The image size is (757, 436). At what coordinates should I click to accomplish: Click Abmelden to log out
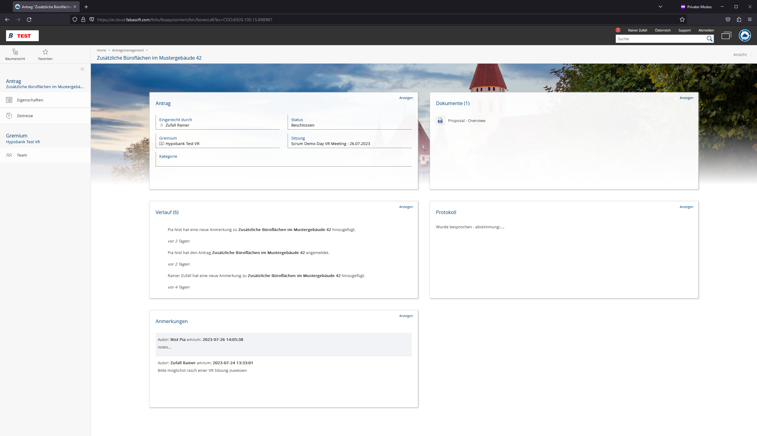click(x=706, y=30)
